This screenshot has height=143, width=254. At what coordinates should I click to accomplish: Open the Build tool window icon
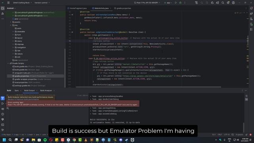pos(3,98)
